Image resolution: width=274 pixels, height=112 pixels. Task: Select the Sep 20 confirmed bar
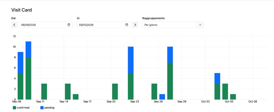click(x=115, y=92)
